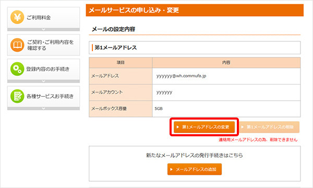Open 登録内容のお手続き menu label
This screenshot has height=188, width=313.
point(48,69)
